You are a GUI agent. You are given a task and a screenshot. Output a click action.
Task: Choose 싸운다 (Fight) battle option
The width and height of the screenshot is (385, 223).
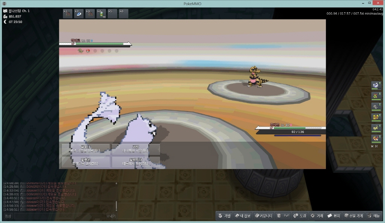pos(86,149)
